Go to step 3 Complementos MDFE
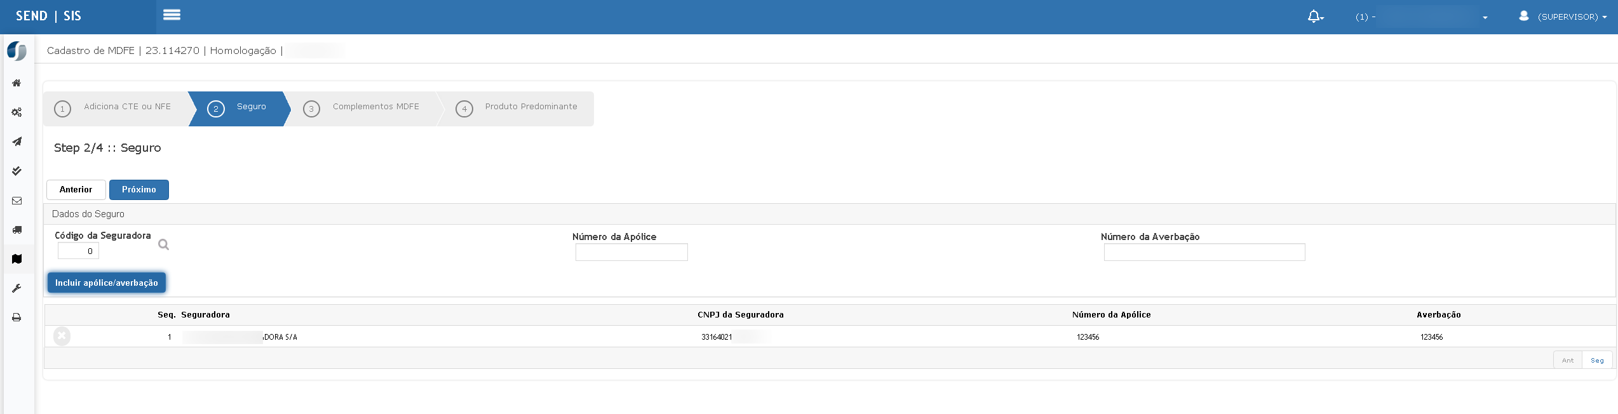The image size is (1618, 414). [365, 109]
